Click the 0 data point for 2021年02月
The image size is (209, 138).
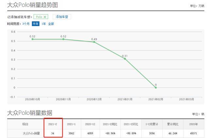[x=156, y=88]
